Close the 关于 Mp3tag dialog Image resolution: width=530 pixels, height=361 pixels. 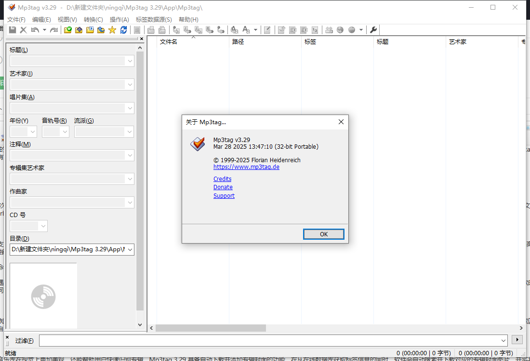(341, 122)
